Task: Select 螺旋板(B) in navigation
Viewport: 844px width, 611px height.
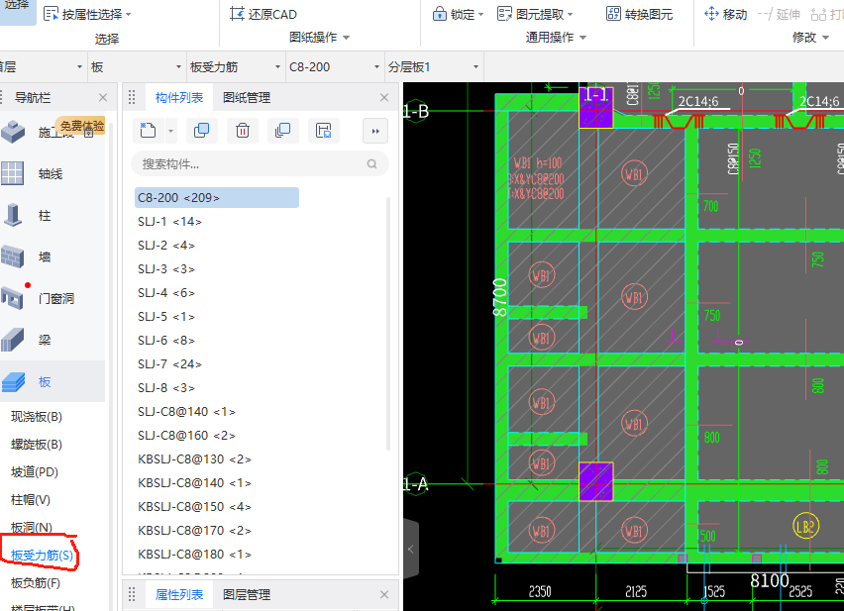Action: [x=37, y=445]
